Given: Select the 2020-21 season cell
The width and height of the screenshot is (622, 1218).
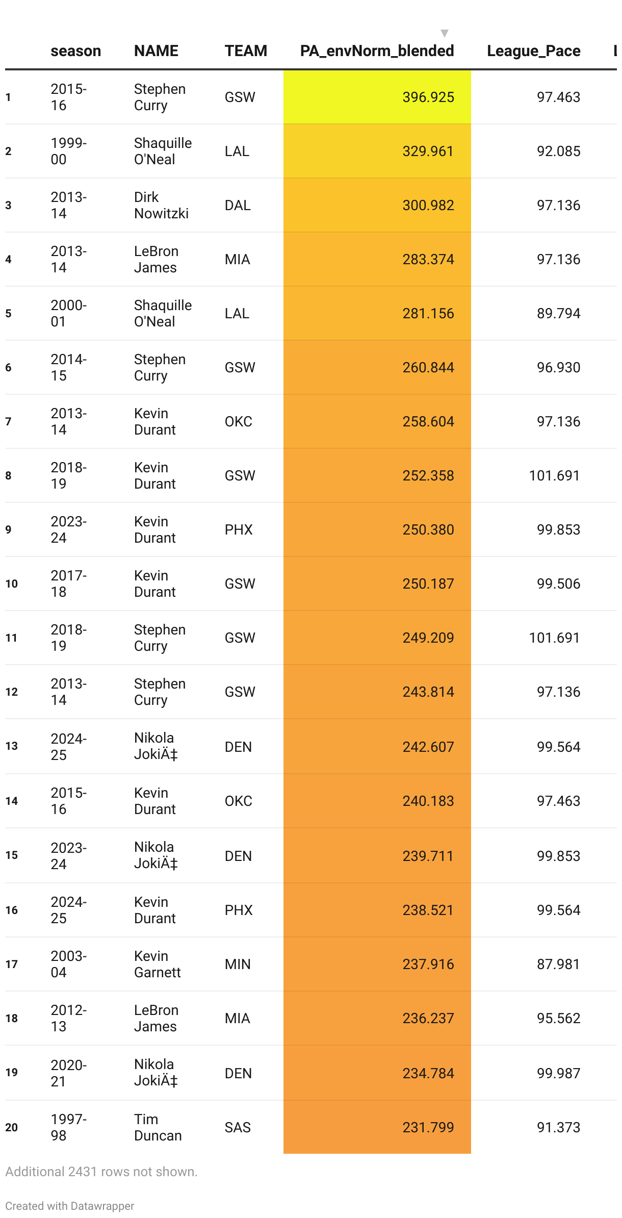Looking at the screenshot, I should (x=69, y=1073).
